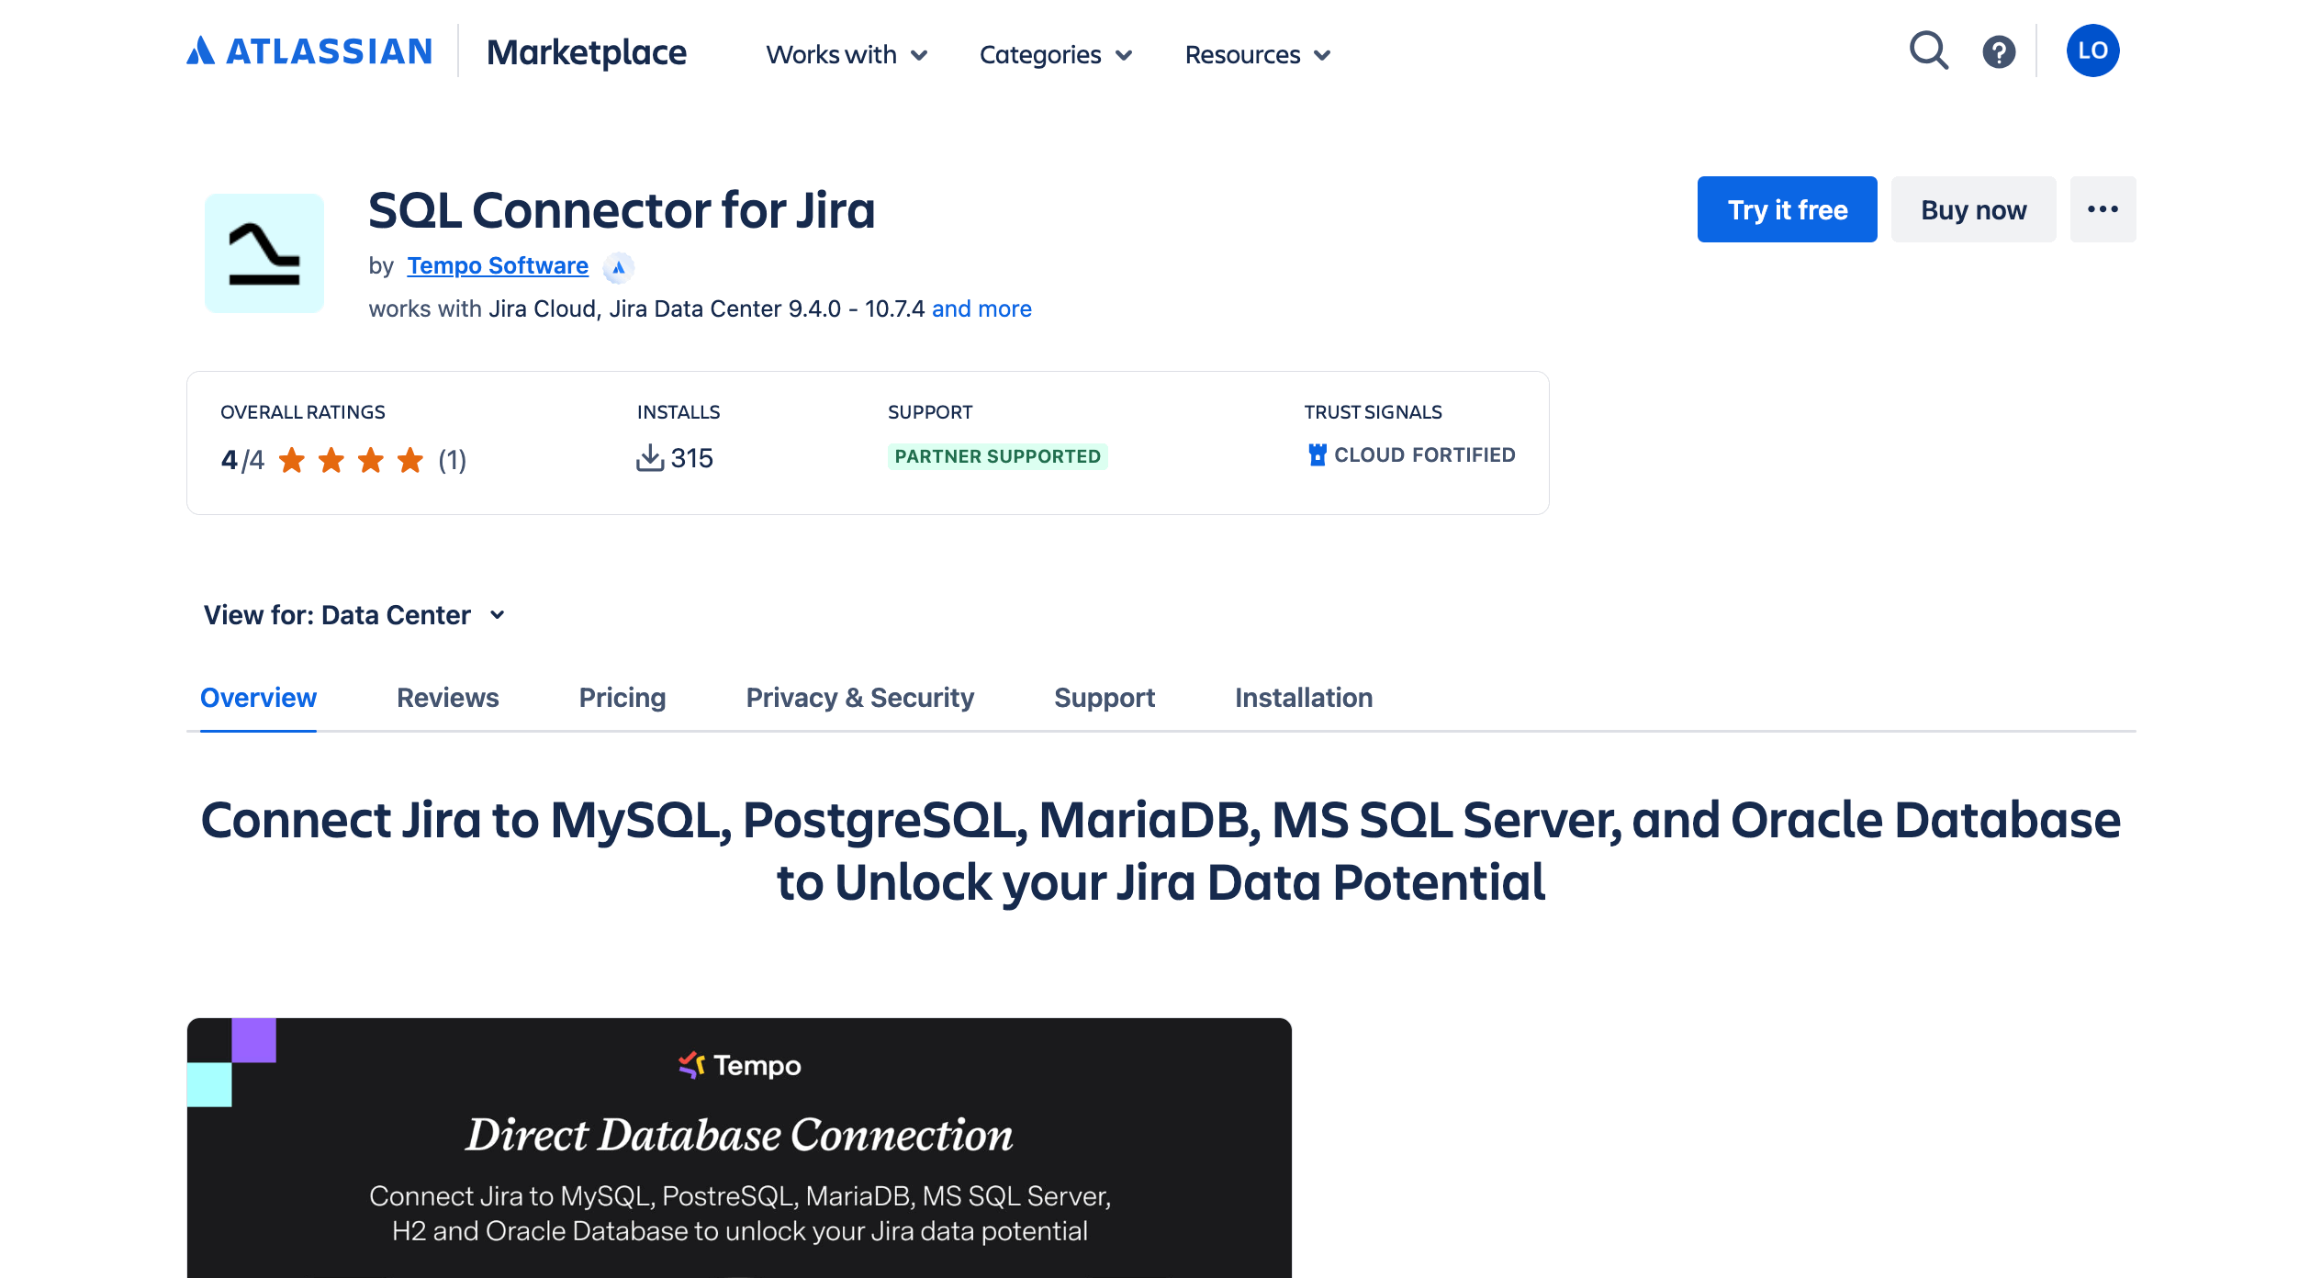Viewport: 2299px width, 1278px height.
Task: Click the Try it free button
Action: tap(1787, 209)
